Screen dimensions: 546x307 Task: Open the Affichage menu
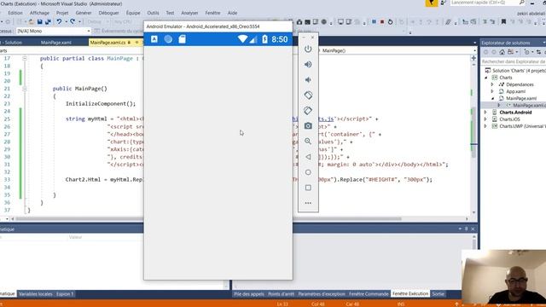(39, 13)
